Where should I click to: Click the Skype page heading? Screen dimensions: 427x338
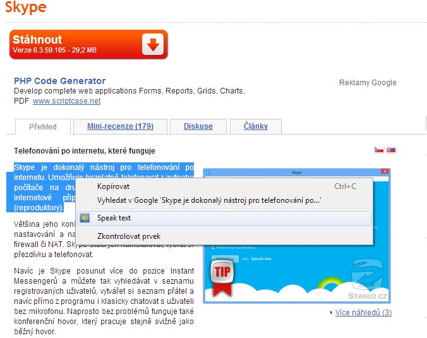click(x=26, y=7)
